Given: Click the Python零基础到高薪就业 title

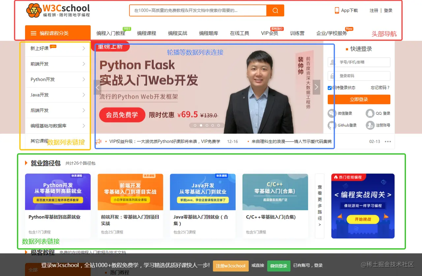Looking at the screenshot, I should pos(54,217).
